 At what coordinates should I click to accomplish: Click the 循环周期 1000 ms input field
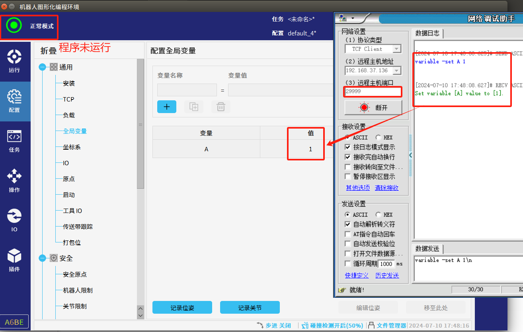[386, 264]
